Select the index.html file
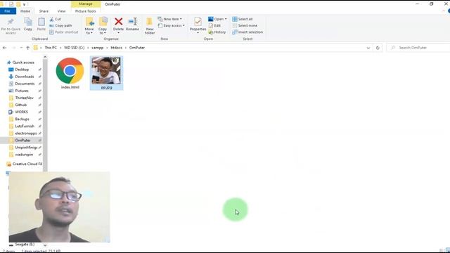450x253 pixels. 70,73
